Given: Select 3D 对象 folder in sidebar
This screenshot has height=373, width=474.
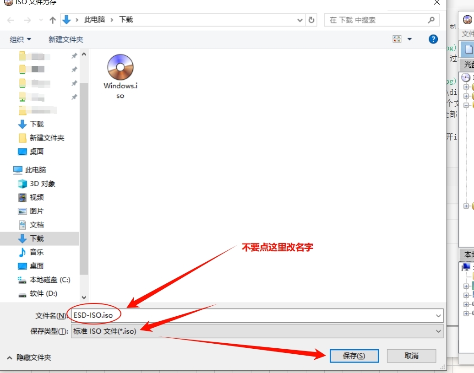Looking at the screenshot, I should tap(42, 184).
